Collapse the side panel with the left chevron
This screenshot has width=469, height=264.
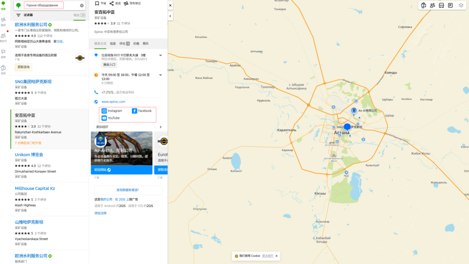(x=170, y=16)
